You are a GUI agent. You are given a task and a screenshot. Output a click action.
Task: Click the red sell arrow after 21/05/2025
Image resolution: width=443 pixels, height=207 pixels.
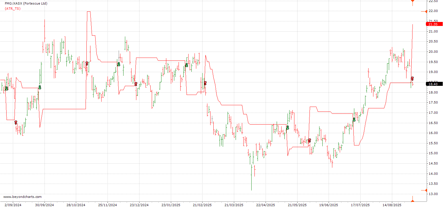310,141
